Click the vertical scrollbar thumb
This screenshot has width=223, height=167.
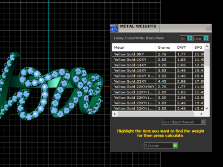[x=207, y=58]
